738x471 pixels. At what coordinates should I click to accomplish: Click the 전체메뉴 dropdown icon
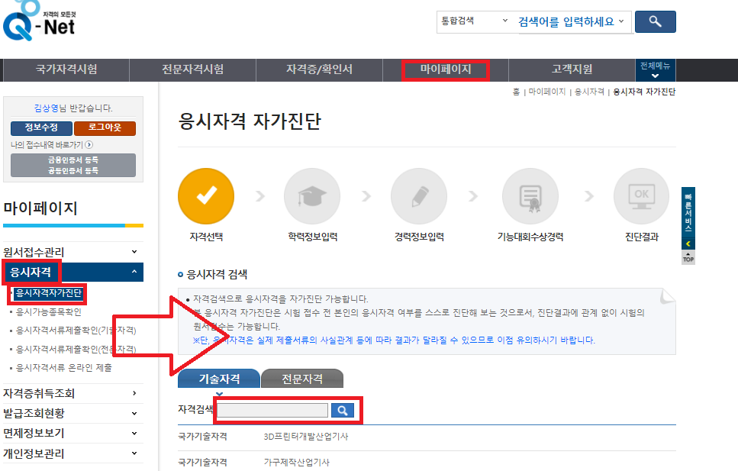(655, 76)
